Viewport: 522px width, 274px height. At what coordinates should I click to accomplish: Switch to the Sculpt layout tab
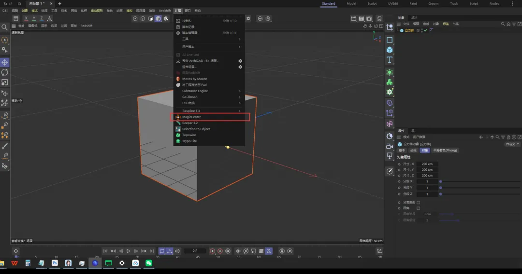372,3
